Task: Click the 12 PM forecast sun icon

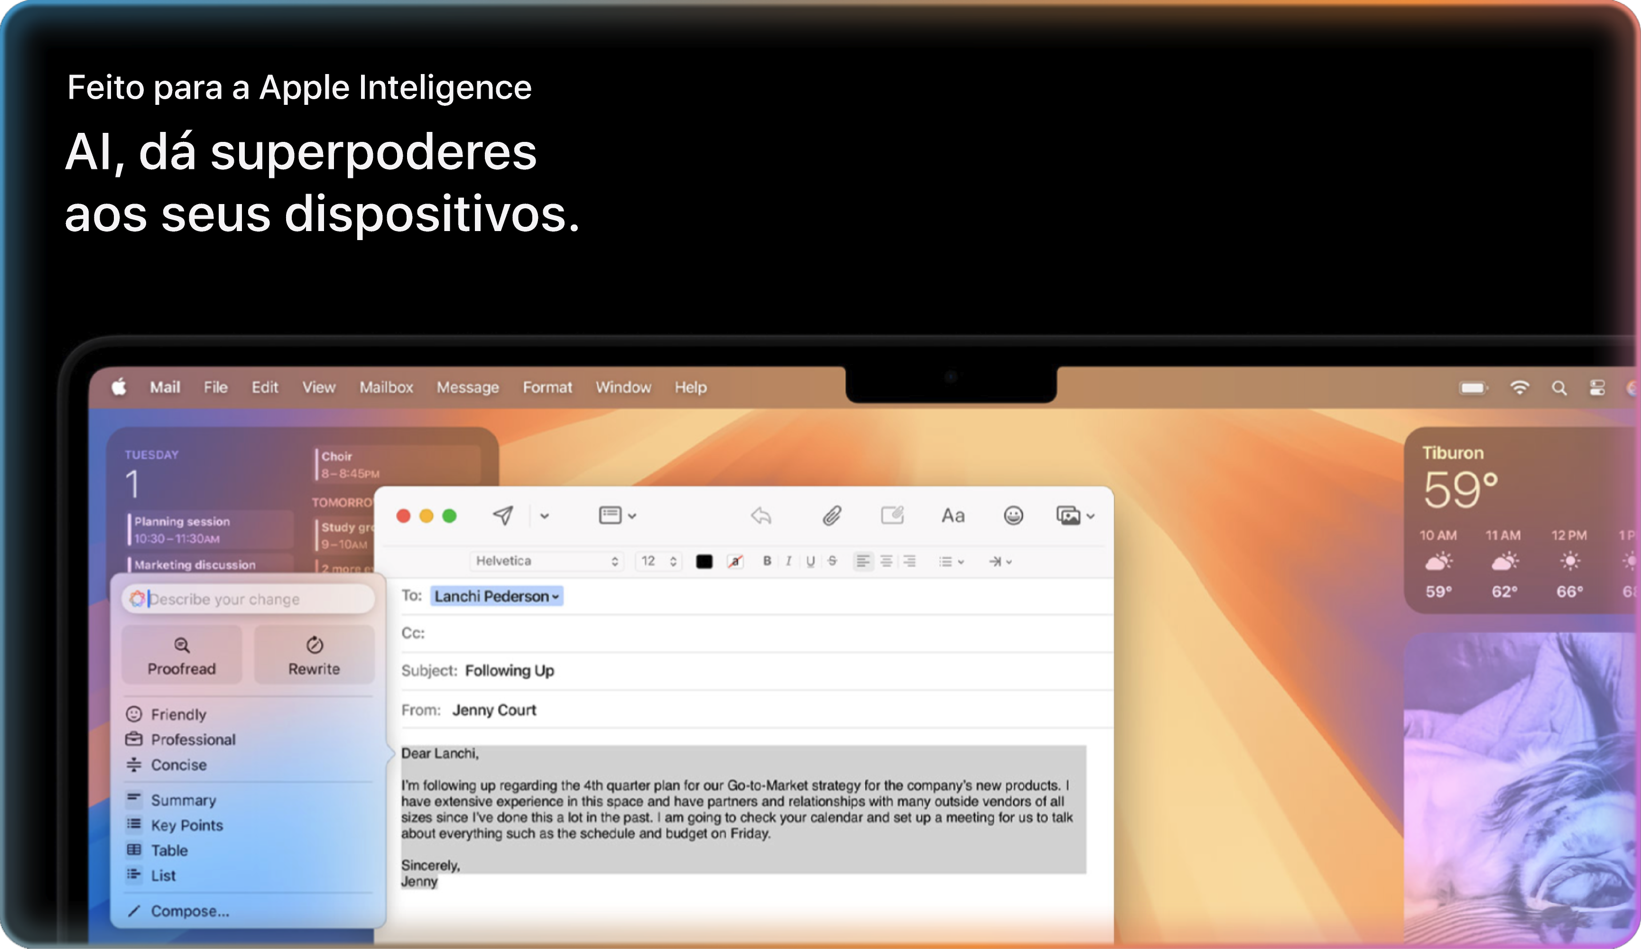Action: pos(1570,561)
